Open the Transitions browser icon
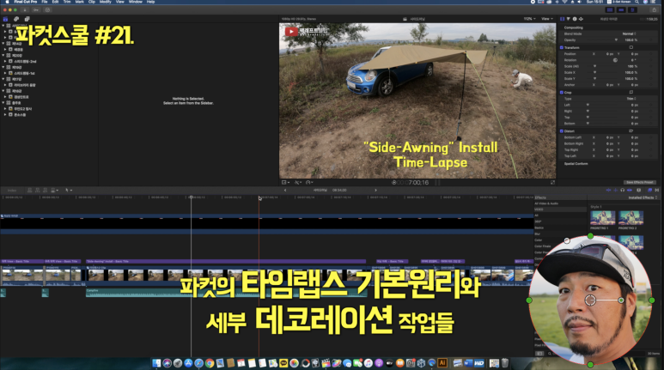664x370 pixels. (657, 191)
